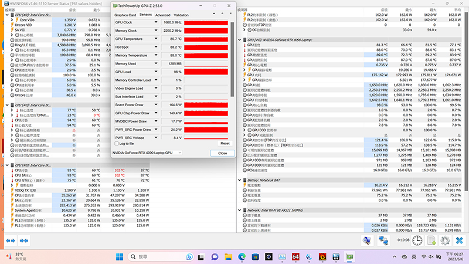Open the Advanced tab in GPU-Z

pos(162,14)
